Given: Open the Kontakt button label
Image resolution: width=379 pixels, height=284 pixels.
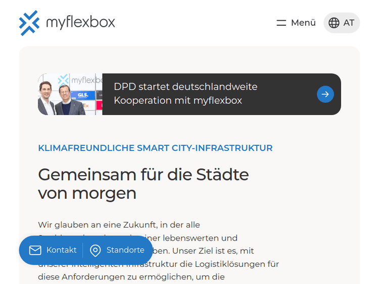Looking at the screenshot, I should point(61,250).
